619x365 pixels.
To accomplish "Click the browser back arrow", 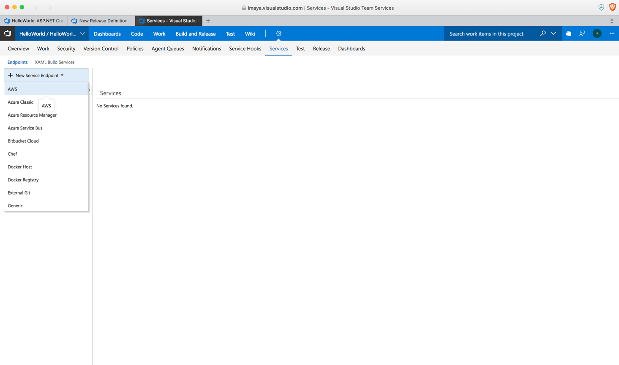I will click(x=36, y=8).
